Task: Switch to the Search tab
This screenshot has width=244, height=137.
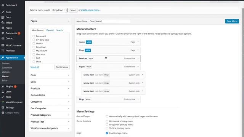Action: coord(59,30)
